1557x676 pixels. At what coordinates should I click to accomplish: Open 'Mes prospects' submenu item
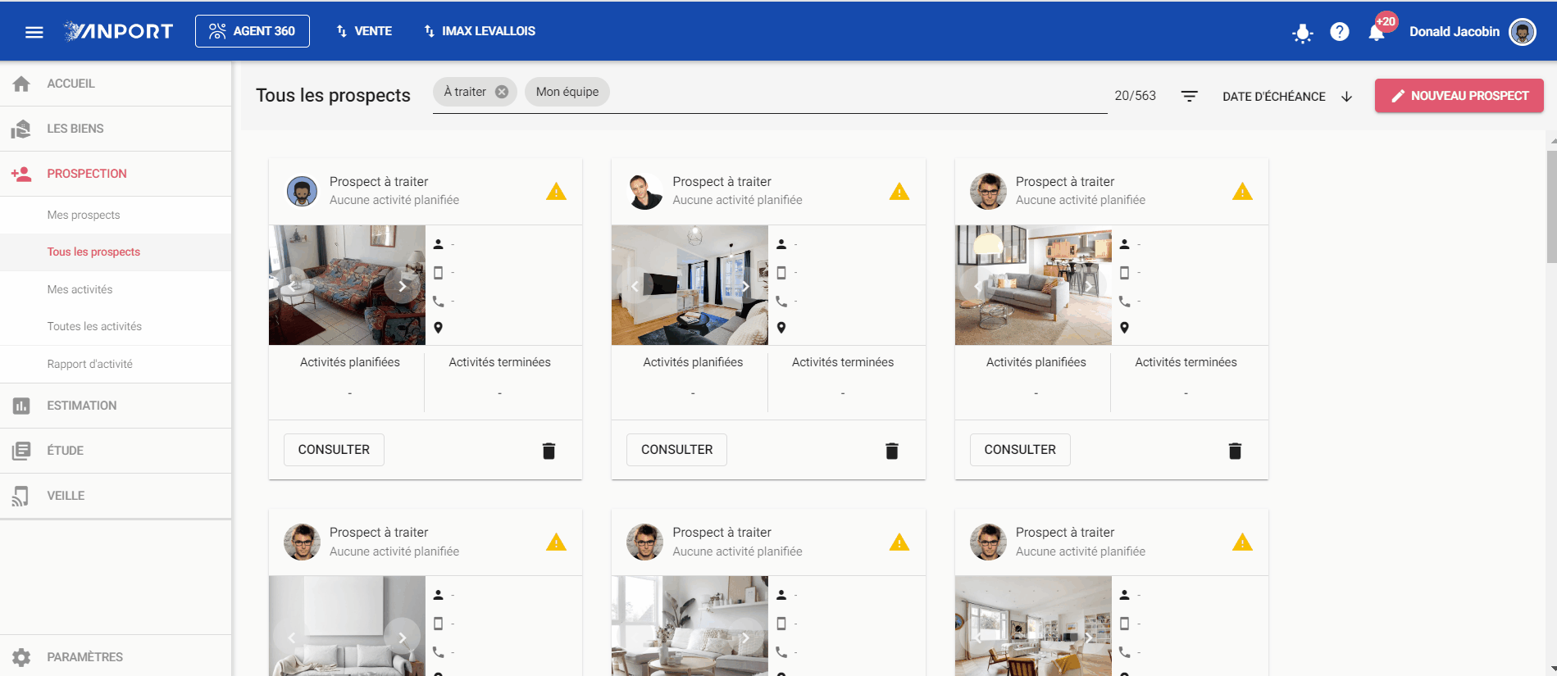[116, 215]
